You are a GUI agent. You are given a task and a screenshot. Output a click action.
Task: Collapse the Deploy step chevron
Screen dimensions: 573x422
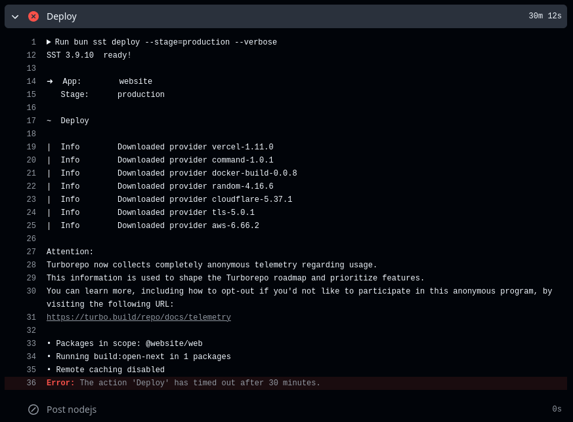(15, 17)
